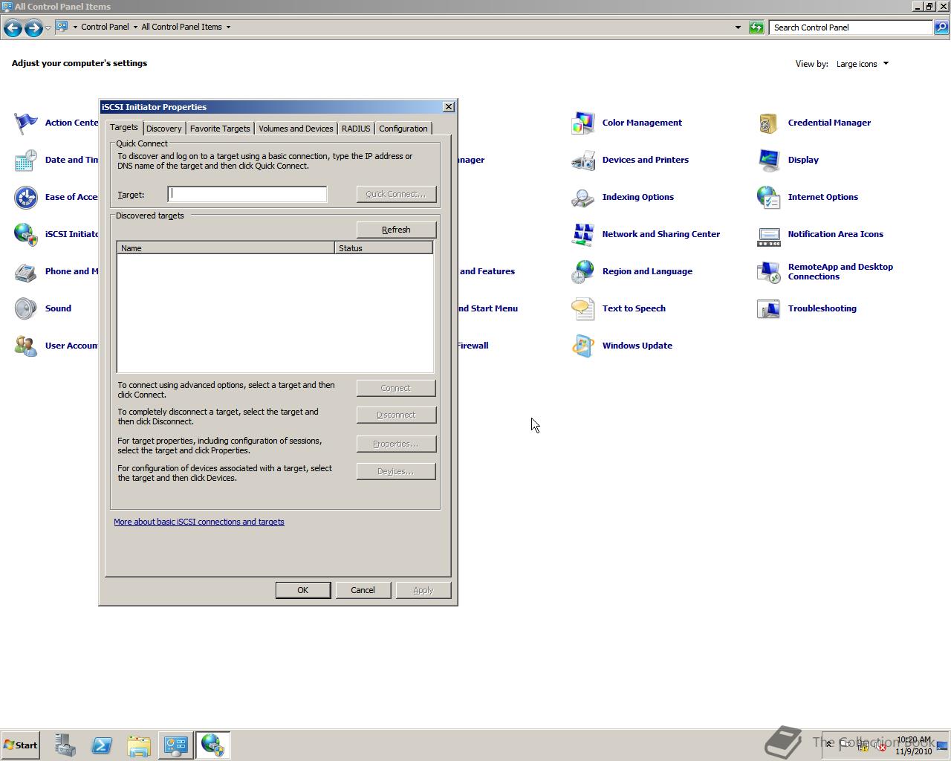Open Color Management icon
The width and height of the screenshot is (951, 761).
tap(583, 123)
